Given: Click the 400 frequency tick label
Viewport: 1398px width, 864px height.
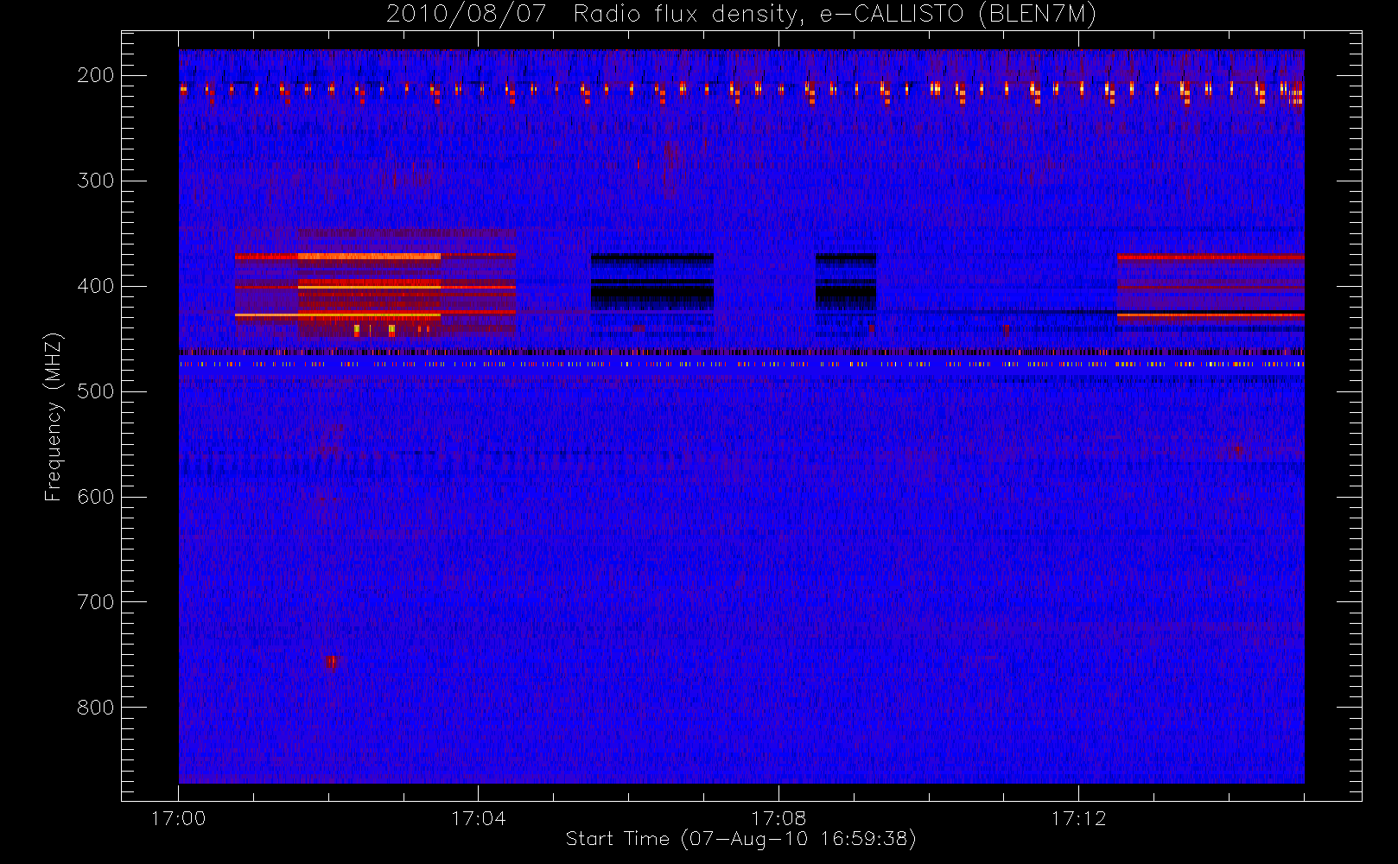Looking at the screenshot, I should click(96, 286).
